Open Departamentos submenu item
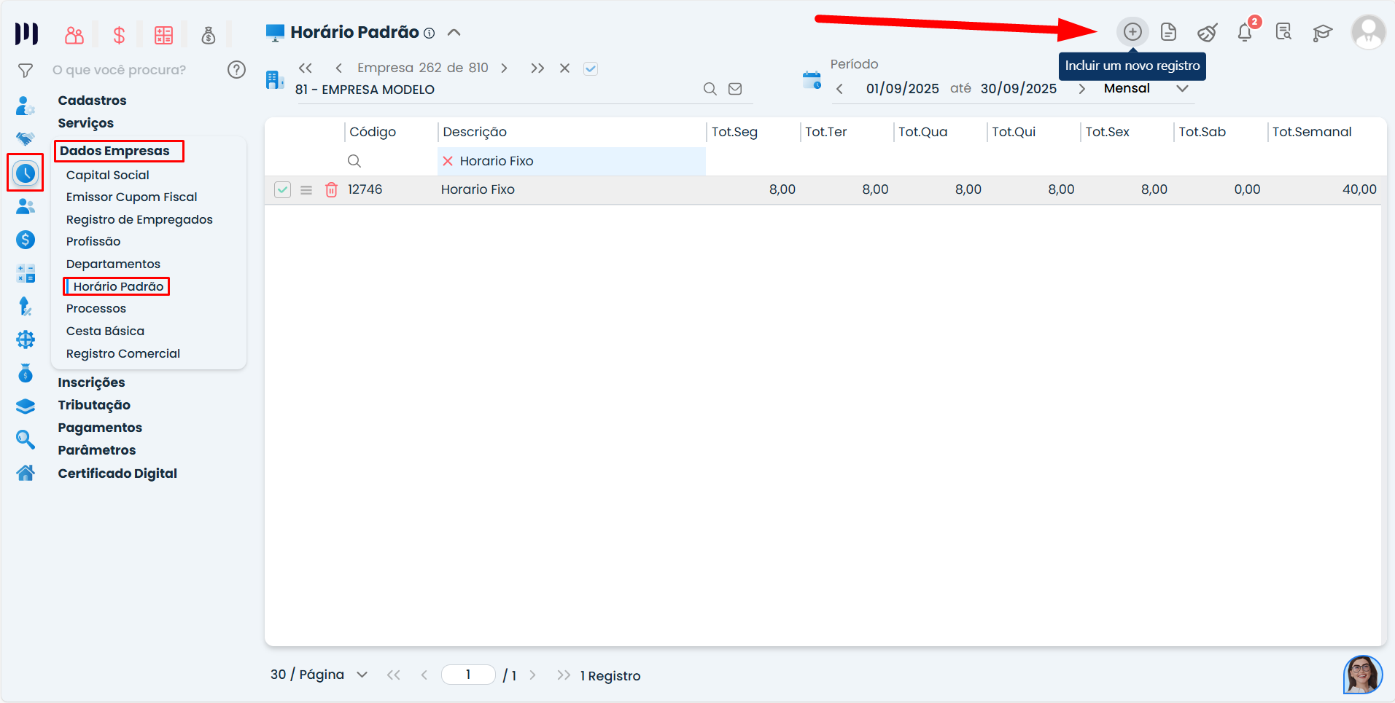The width and height of the screenshot is (1395, 703). (x=113, y=264)
